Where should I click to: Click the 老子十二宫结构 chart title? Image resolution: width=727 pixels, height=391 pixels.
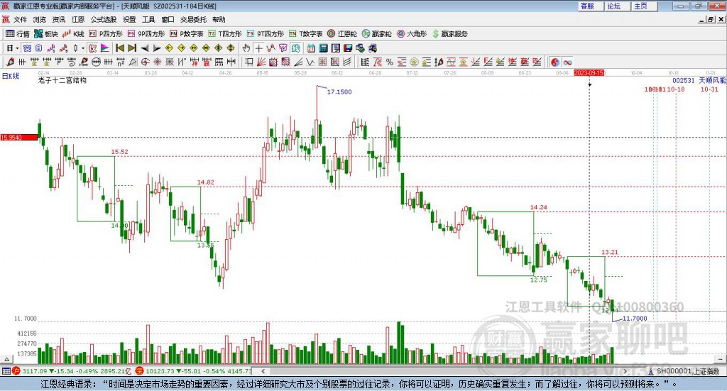click(x=62, y=80)
